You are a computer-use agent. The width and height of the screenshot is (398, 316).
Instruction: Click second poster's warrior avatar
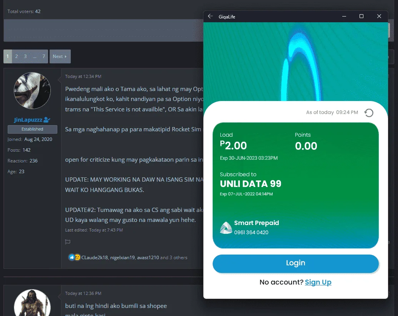click(32, 303)
